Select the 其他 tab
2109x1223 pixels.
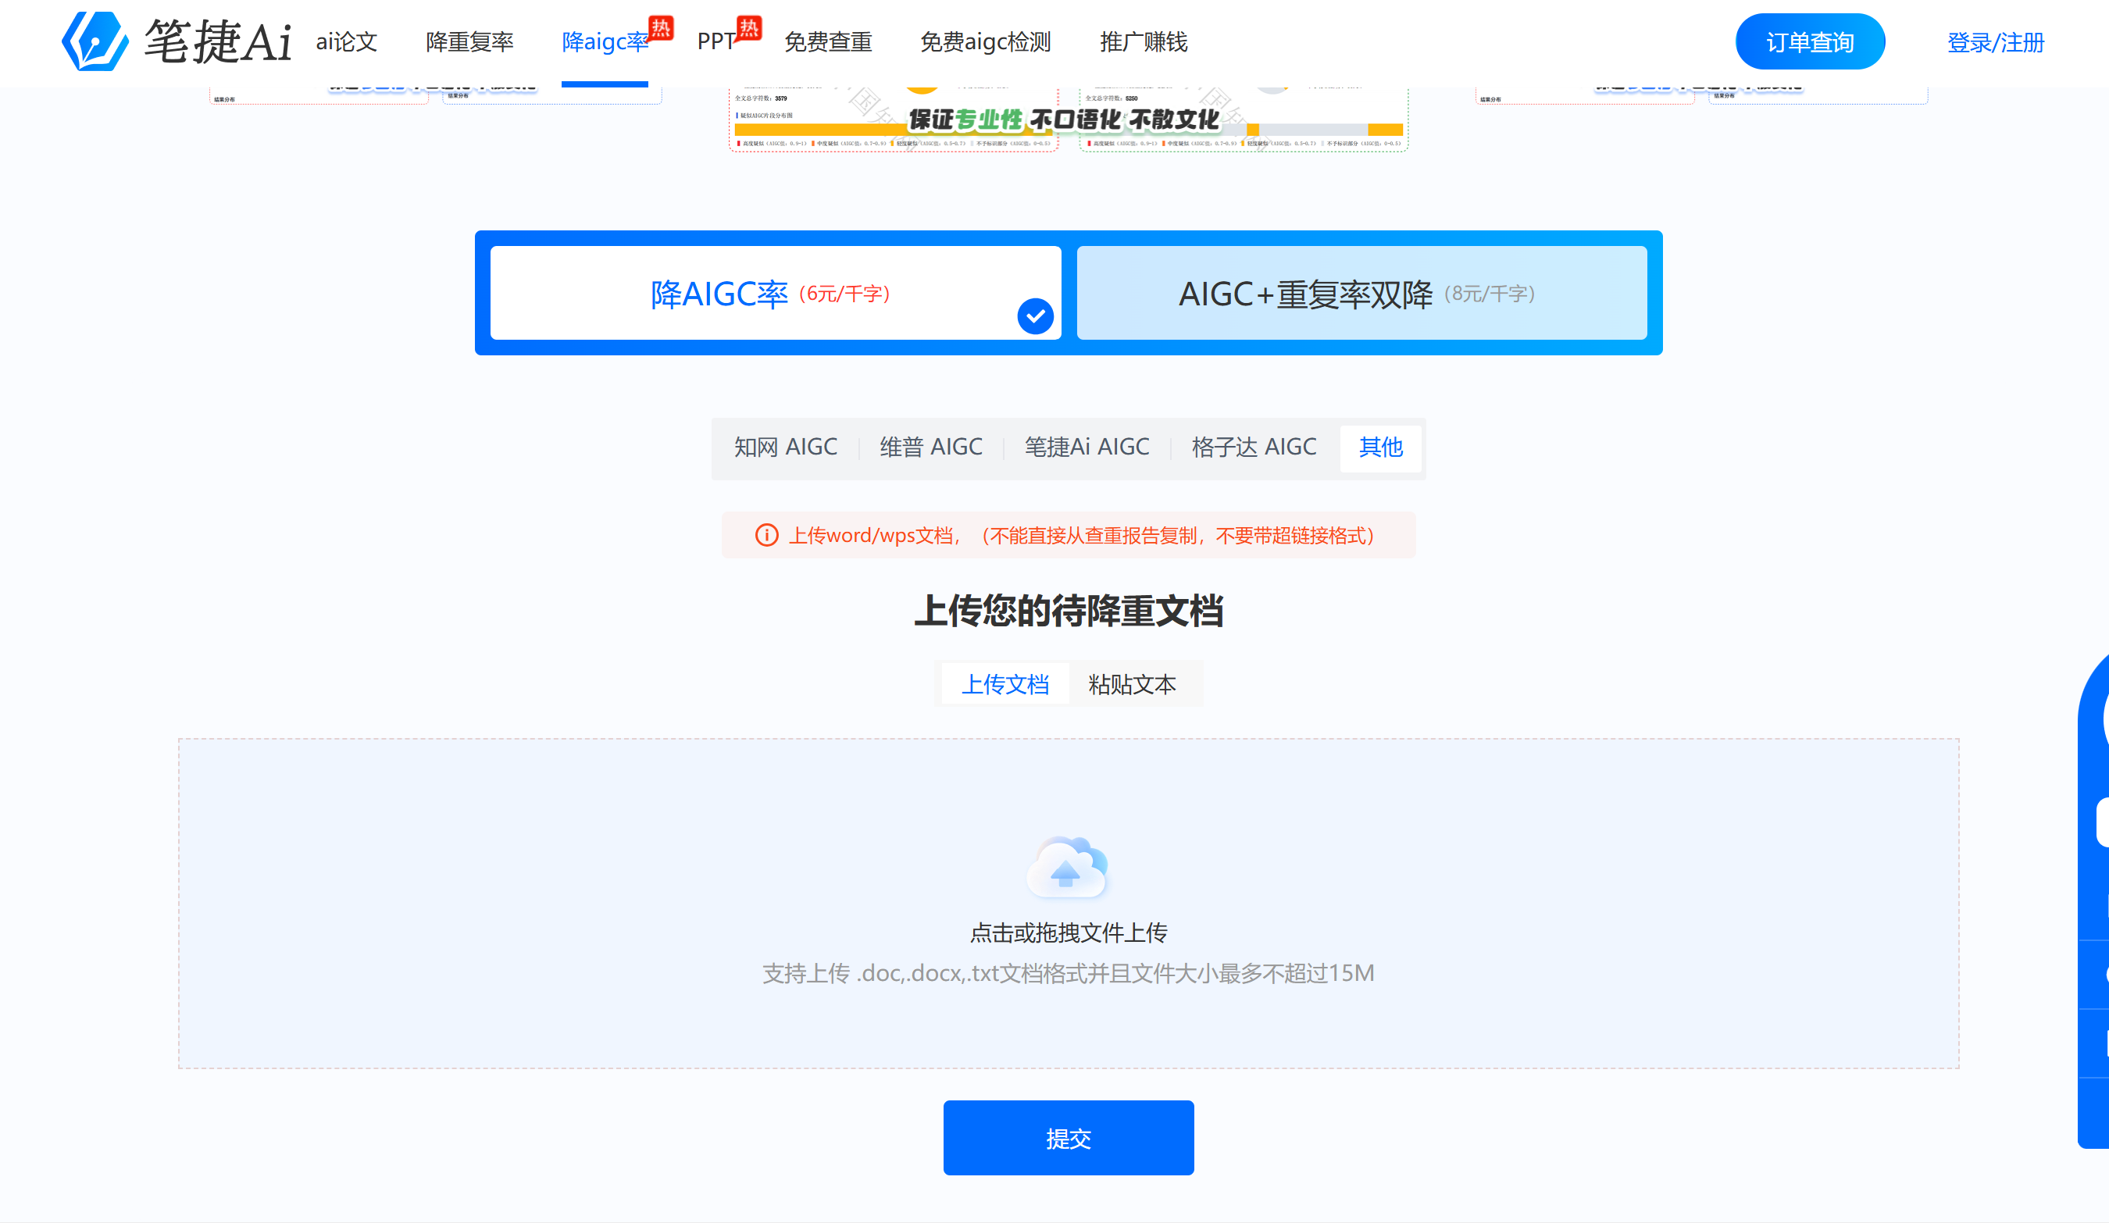(x=1381, y=447)
